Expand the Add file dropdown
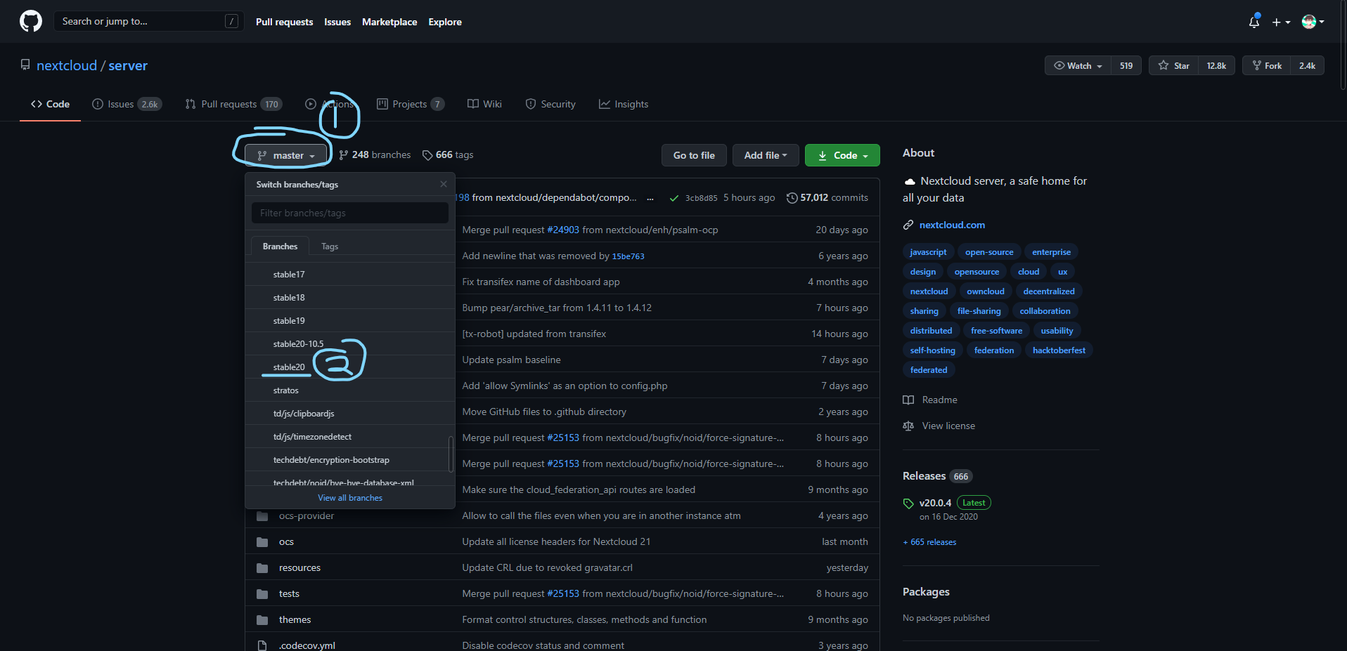The height and width of the screenshot is (651, 1347). 766,155
